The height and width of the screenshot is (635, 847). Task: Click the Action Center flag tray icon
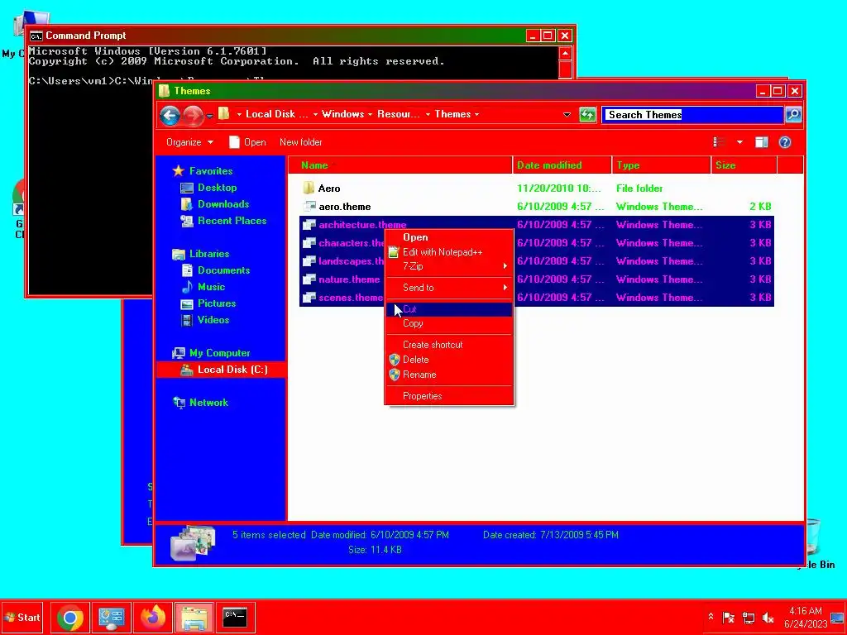729,617
